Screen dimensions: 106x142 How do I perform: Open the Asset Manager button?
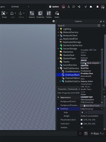57,14
